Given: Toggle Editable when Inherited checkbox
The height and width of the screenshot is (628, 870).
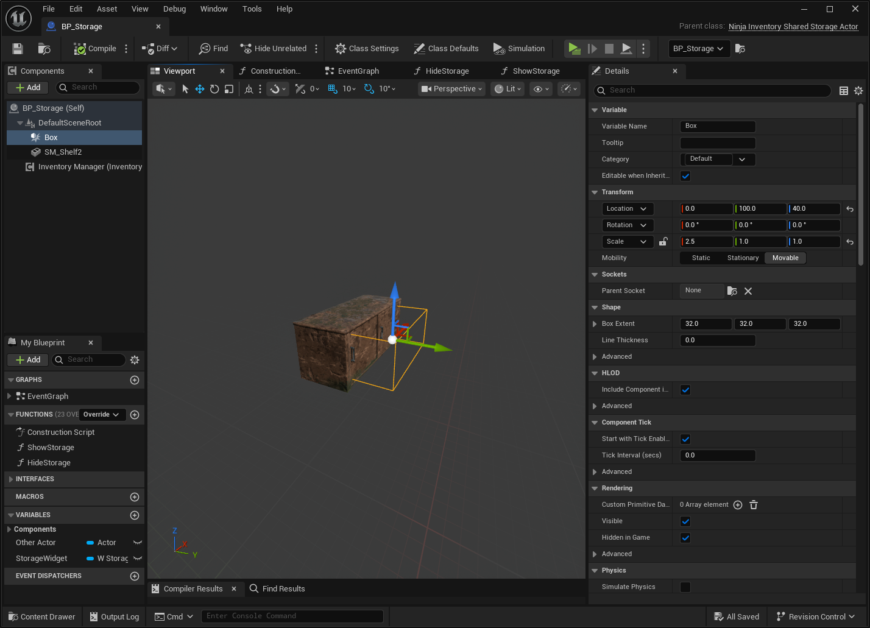Looking at the screenshot, I should click(685, 176).
